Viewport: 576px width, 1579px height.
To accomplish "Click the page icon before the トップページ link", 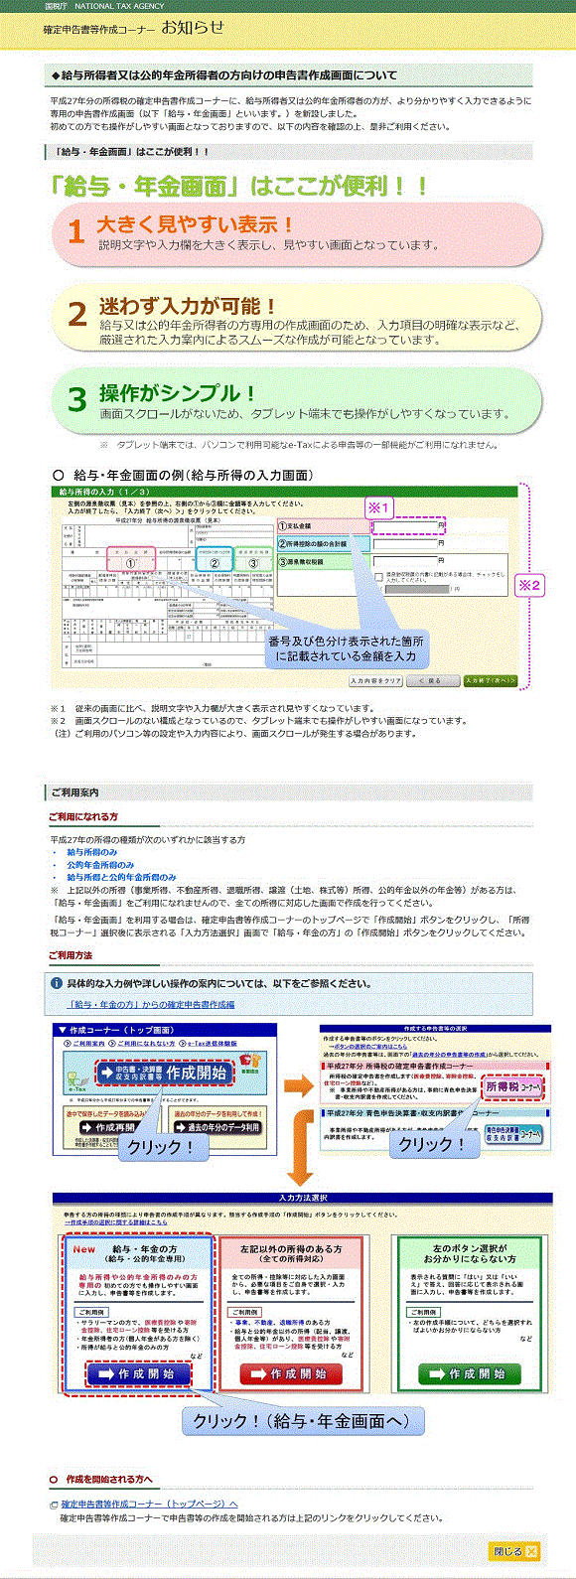I will pos(55,1505).
